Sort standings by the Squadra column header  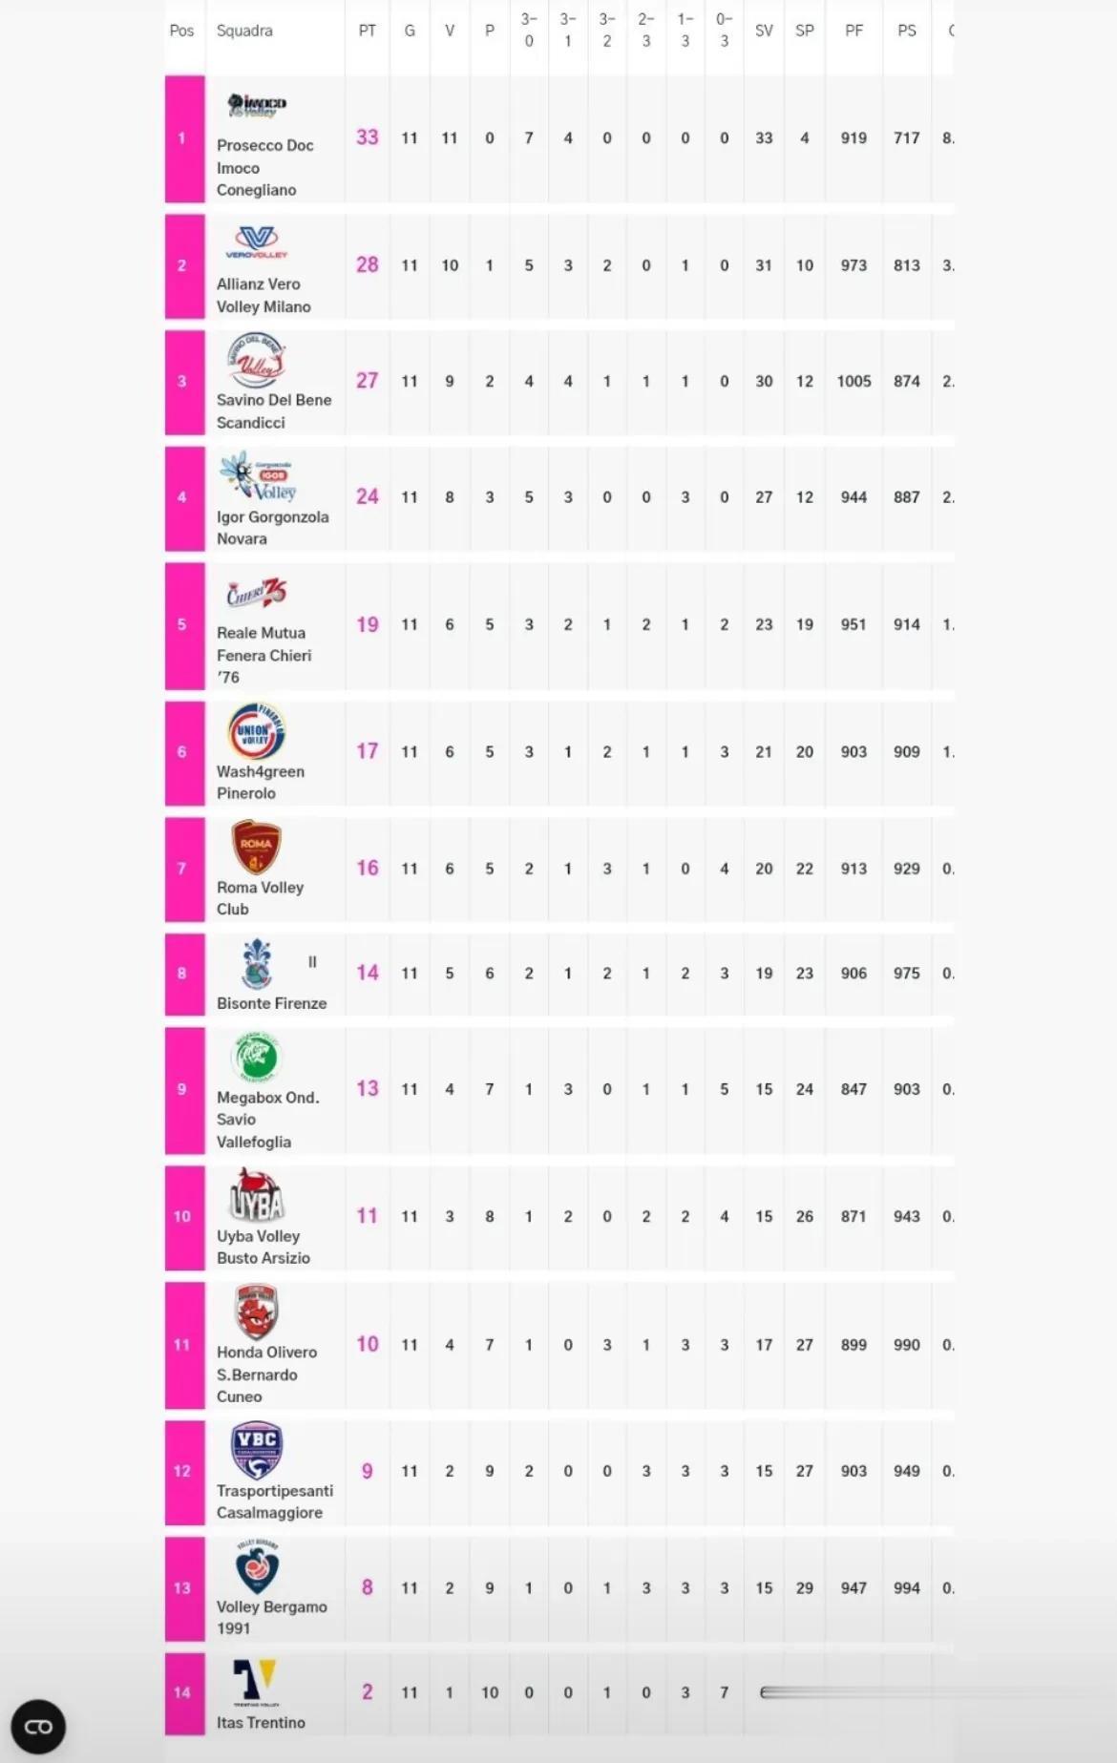tap(244, 31)
